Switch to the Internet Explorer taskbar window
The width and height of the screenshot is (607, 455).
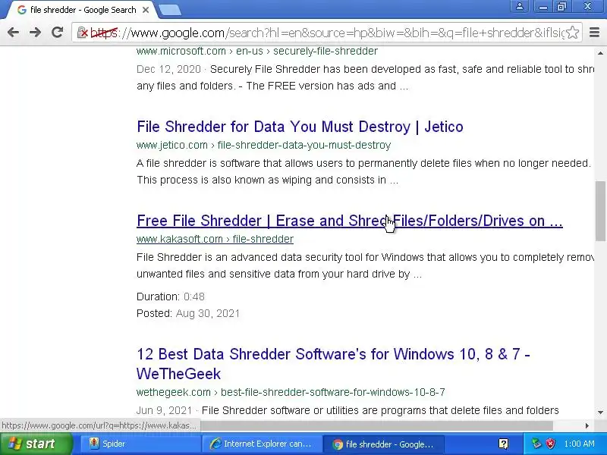point(262,444)
